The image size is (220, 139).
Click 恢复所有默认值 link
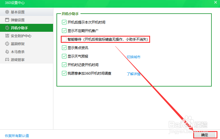[17, 136]
